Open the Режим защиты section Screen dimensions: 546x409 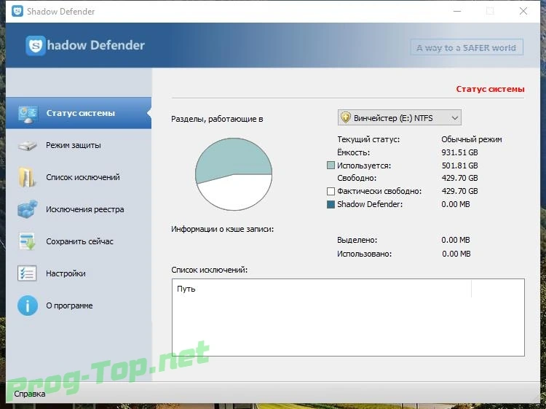click(x=79, y=145)
